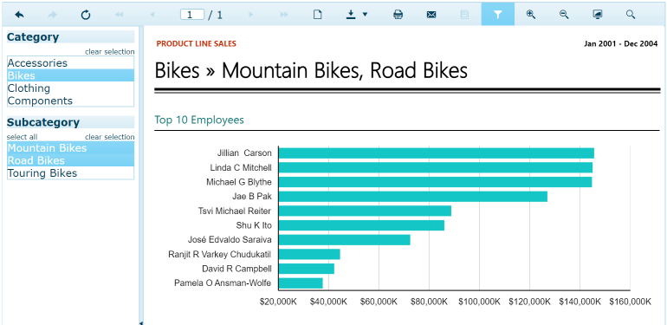Click the page number input box

point(192,15)
